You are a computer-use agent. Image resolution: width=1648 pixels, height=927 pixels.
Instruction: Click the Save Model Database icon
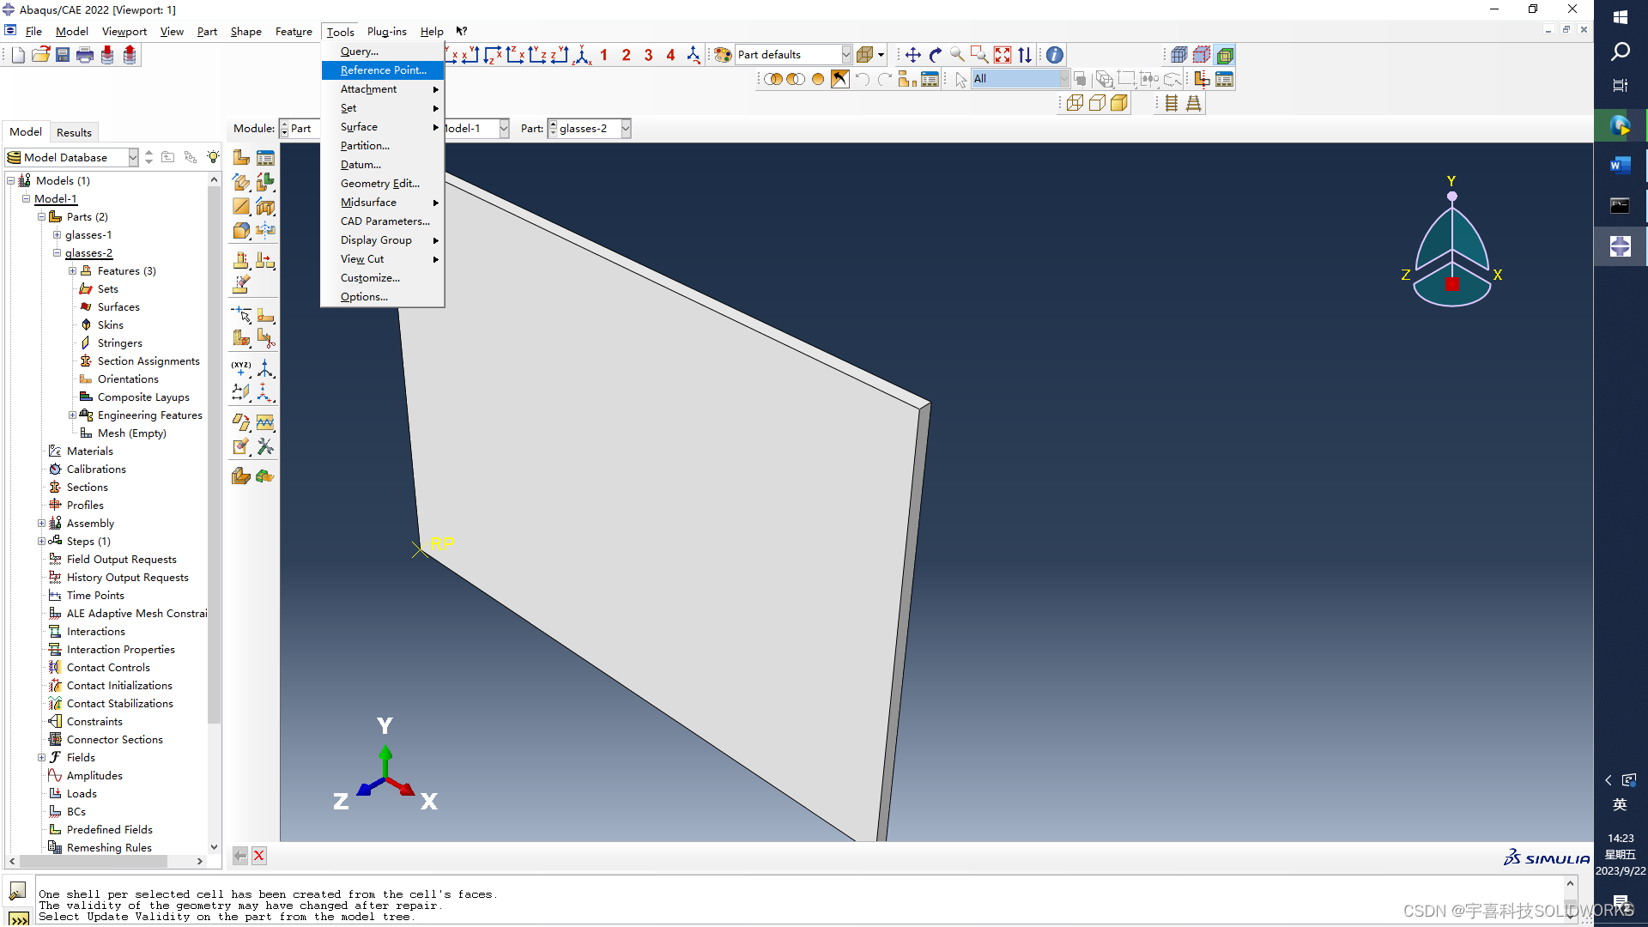(x=63, y=55)
